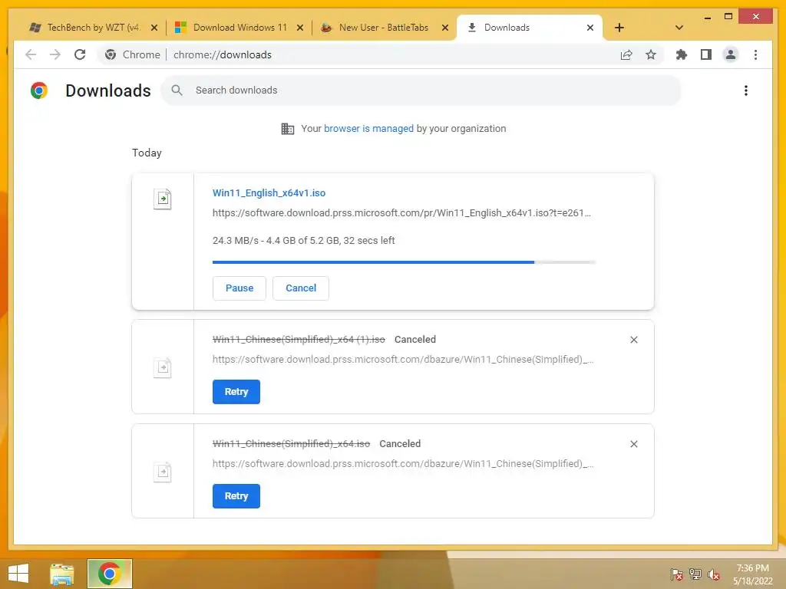Viewport: 786px width, 589px height.
Task: Share this page icon in address bar
Action: pos(626,54)
